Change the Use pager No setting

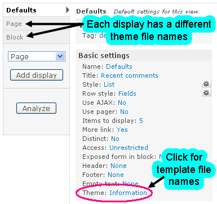[124, 112]
